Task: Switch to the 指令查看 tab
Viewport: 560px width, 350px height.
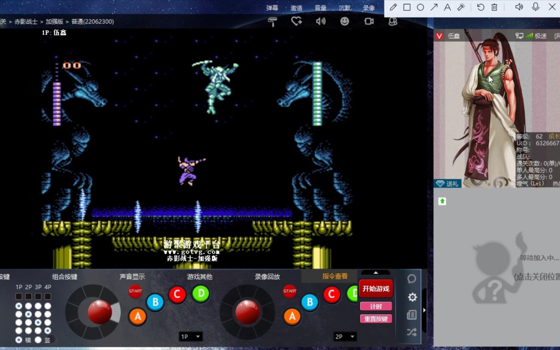Action: pos(335,276)
